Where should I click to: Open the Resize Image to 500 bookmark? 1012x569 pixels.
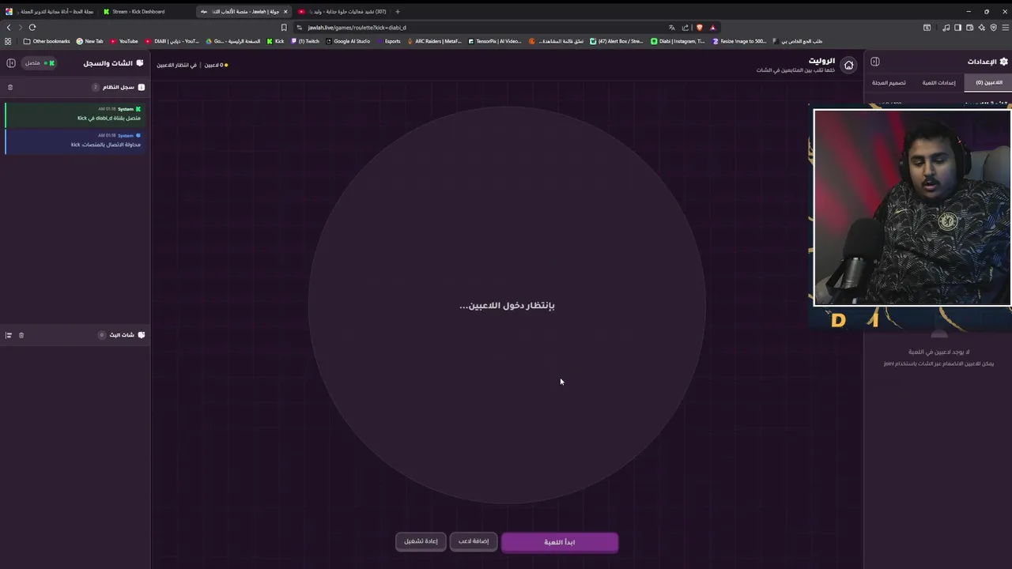click(x=738, y=41)
